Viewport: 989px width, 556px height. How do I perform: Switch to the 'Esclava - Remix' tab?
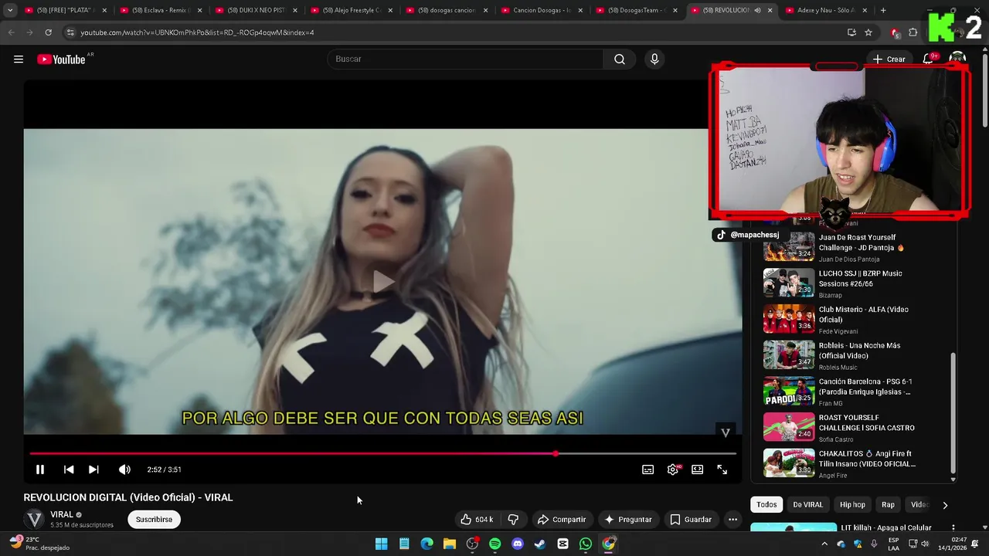tap(161, 10)
